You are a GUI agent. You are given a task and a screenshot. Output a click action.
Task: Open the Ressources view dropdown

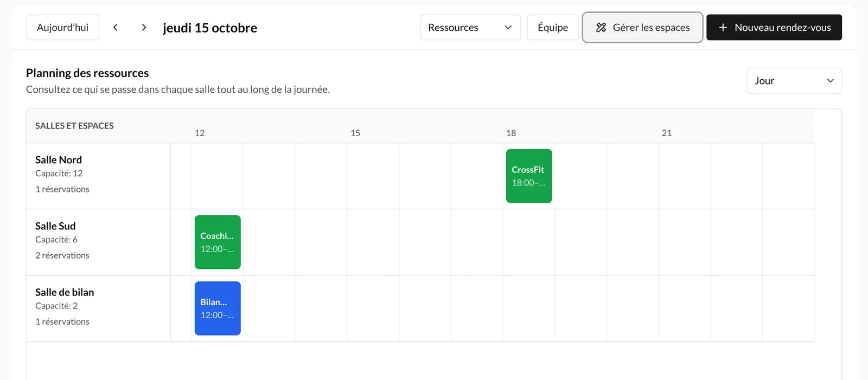(470, 28)
